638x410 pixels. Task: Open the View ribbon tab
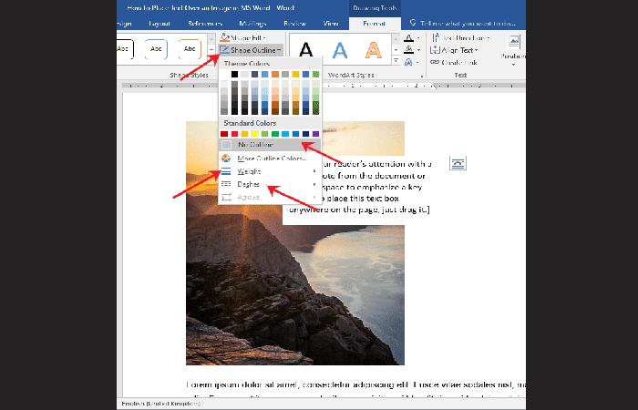click(330, 21)
